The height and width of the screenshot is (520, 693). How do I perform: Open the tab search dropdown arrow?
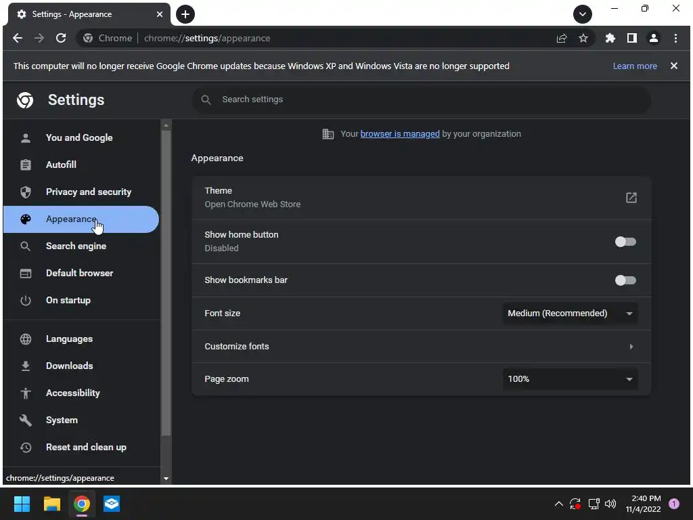(583, 14)
